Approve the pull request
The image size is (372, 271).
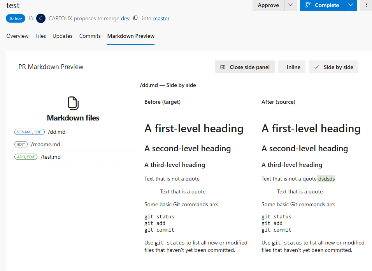point(268,5)
